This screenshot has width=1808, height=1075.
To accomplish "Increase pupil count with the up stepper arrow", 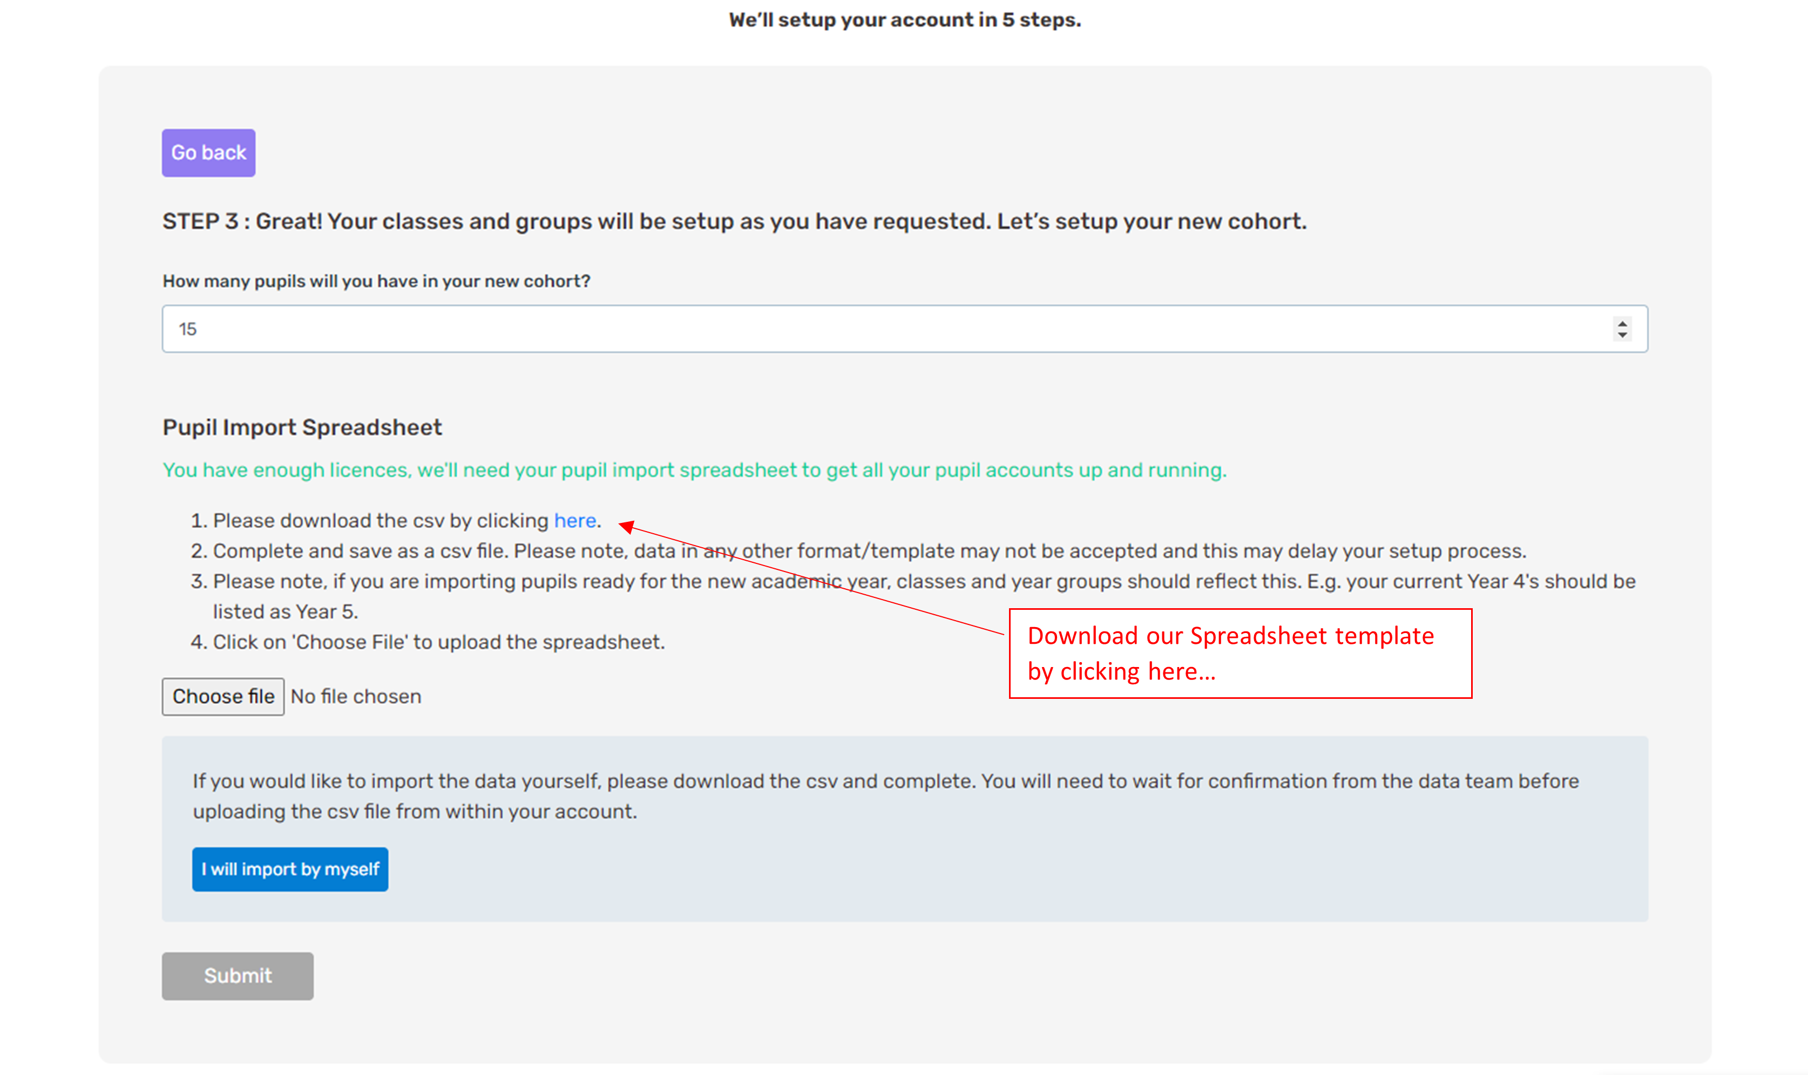I will click(x=1621, y=323).
